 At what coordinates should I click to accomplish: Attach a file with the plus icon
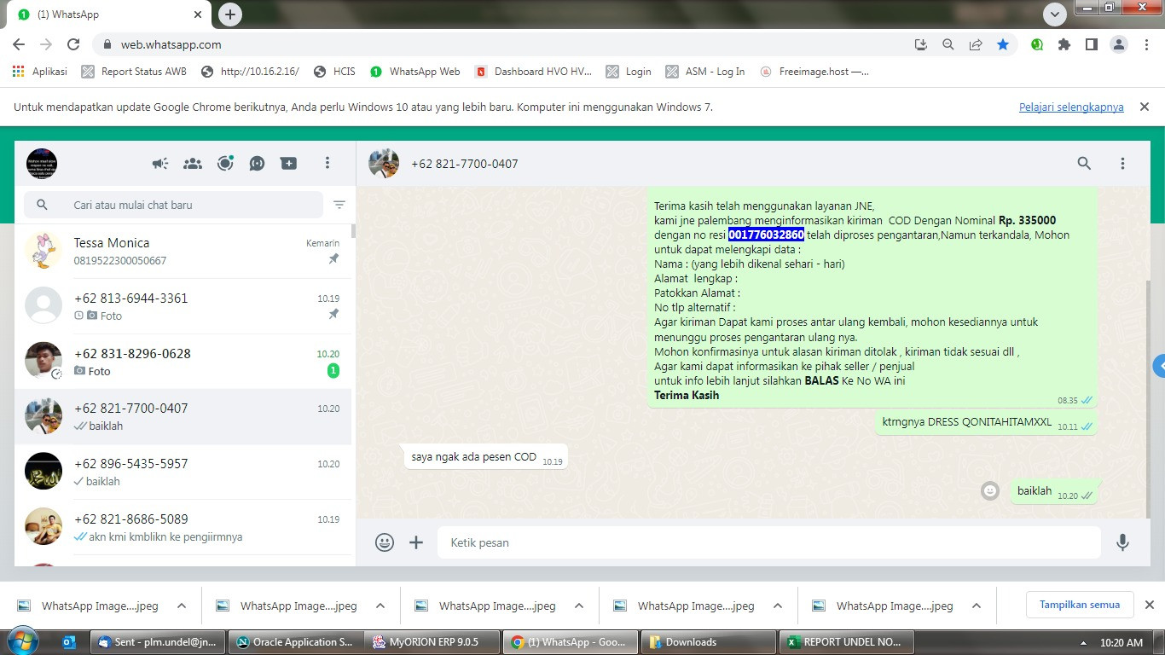[x=416, y=542]
